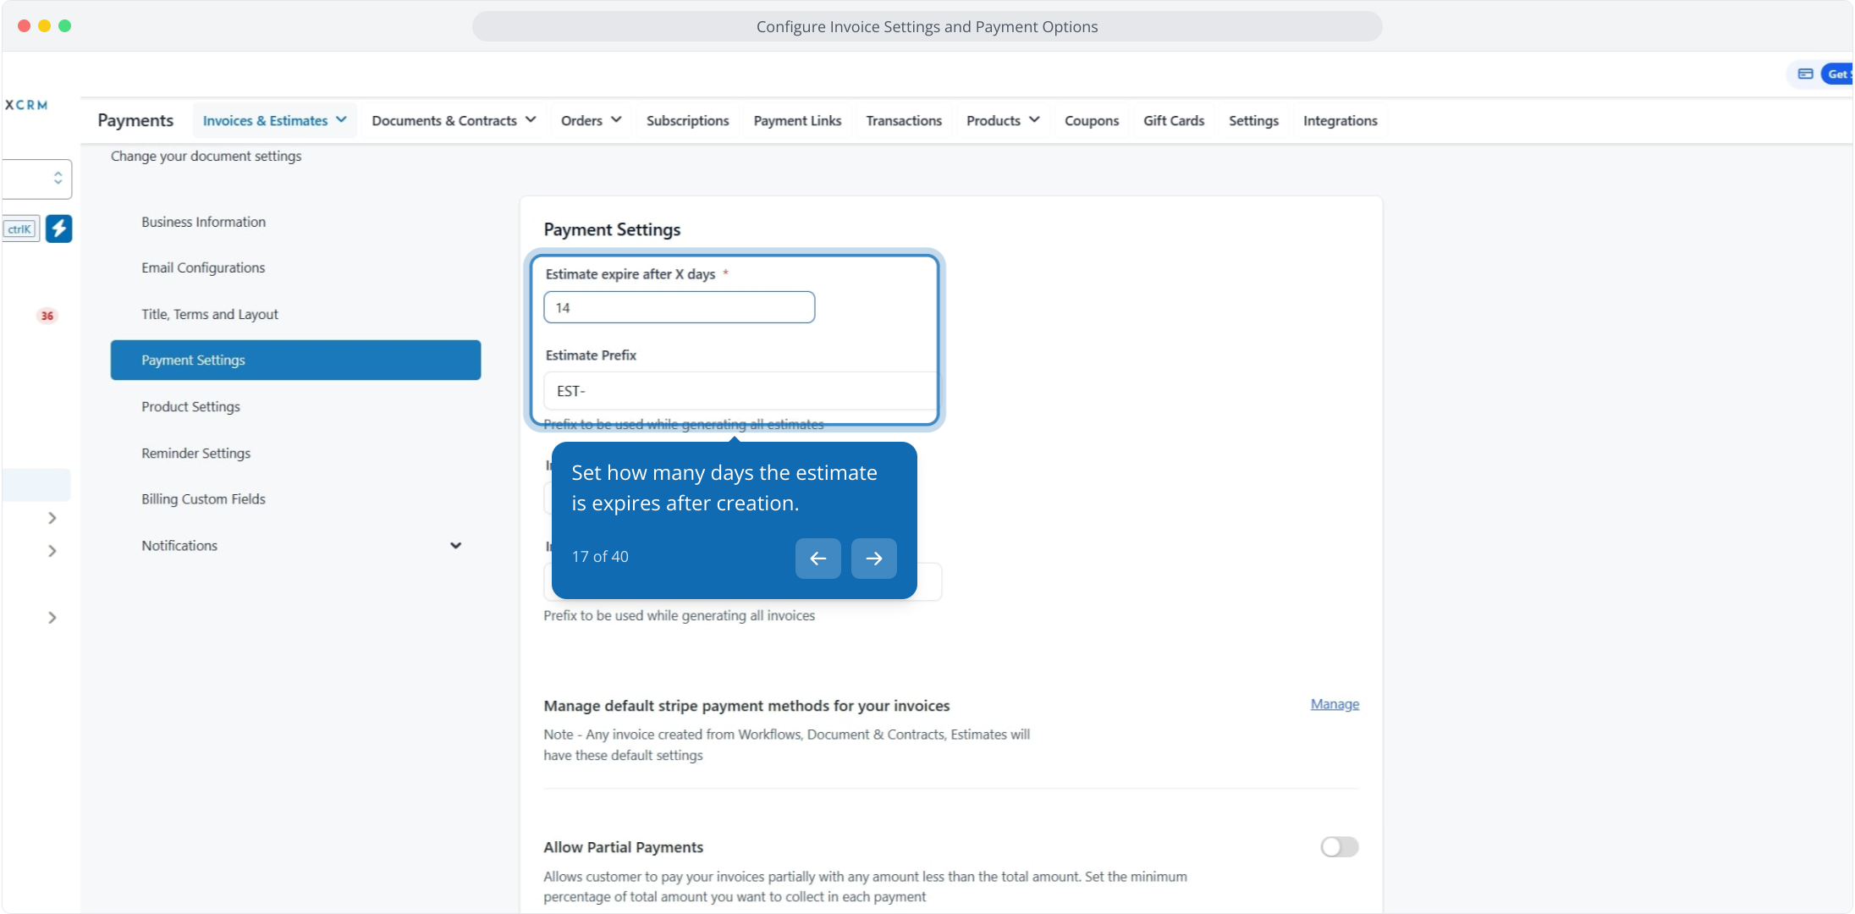Open the Gift Cards tab
This screenshot has width=1855, height=914.
pyautogui.click(x=1173, y=121)
